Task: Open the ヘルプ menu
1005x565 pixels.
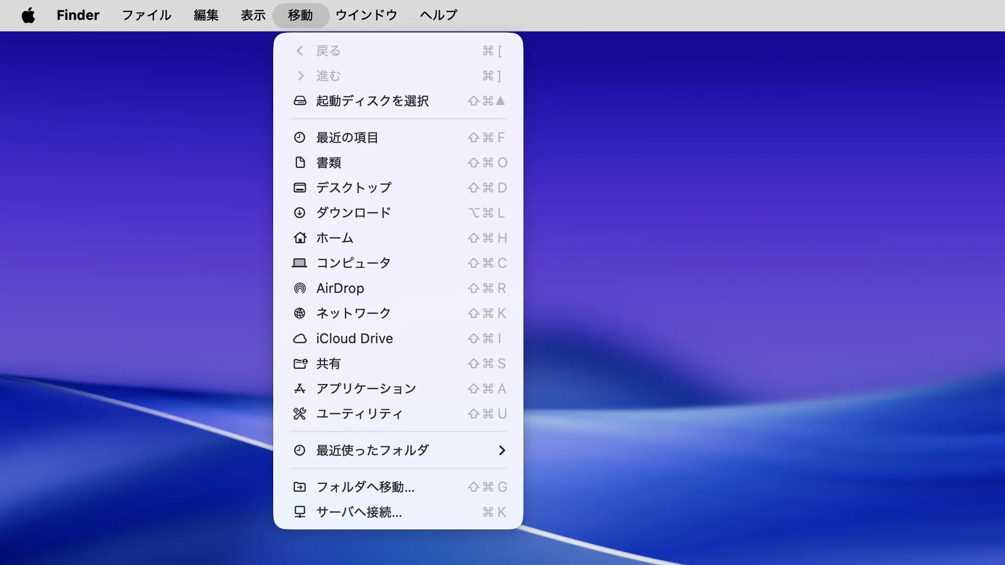Action: pyautogui.click(x=439, y=15)
